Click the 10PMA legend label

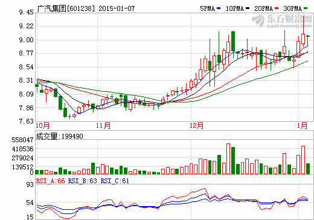tap(235, 8)
